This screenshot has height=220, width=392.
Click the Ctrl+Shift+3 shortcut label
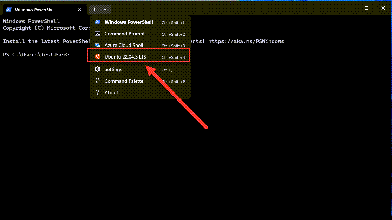(173, 46)
